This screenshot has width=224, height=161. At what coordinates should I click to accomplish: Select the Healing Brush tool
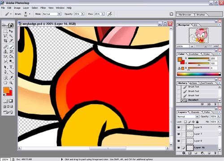click(x=5, y=47)
